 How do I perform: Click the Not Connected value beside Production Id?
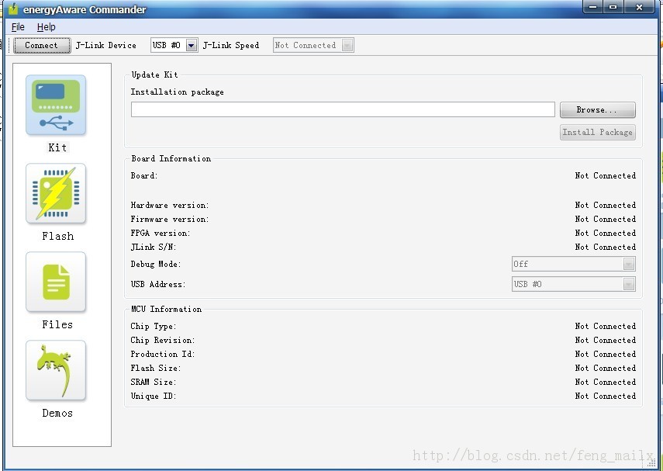coord(606,354)
